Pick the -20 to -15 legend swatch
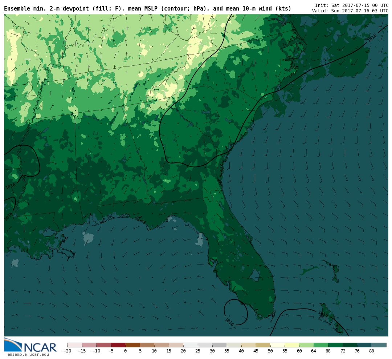 75,345
